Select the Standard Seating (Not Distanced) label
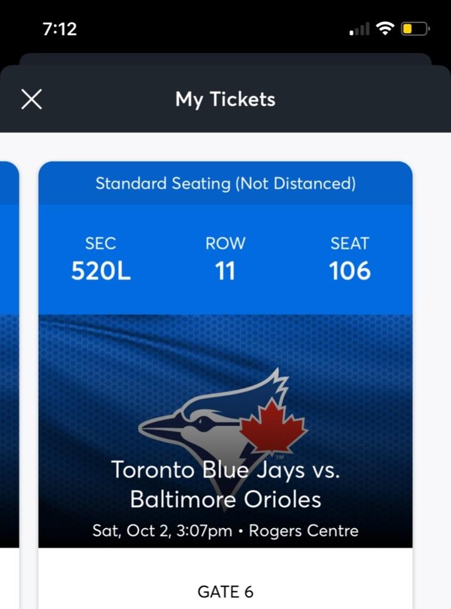 click(225, 183)
